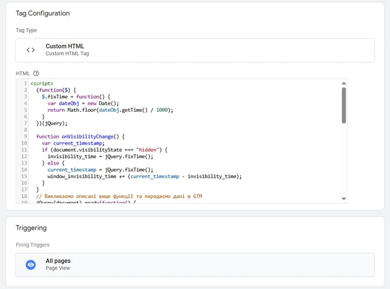Image resolution: width=390 pixels, height=289 pixels.
Task: Click the Tag Configuration heading
Action: pyautogui.click(x=43, y=13)
